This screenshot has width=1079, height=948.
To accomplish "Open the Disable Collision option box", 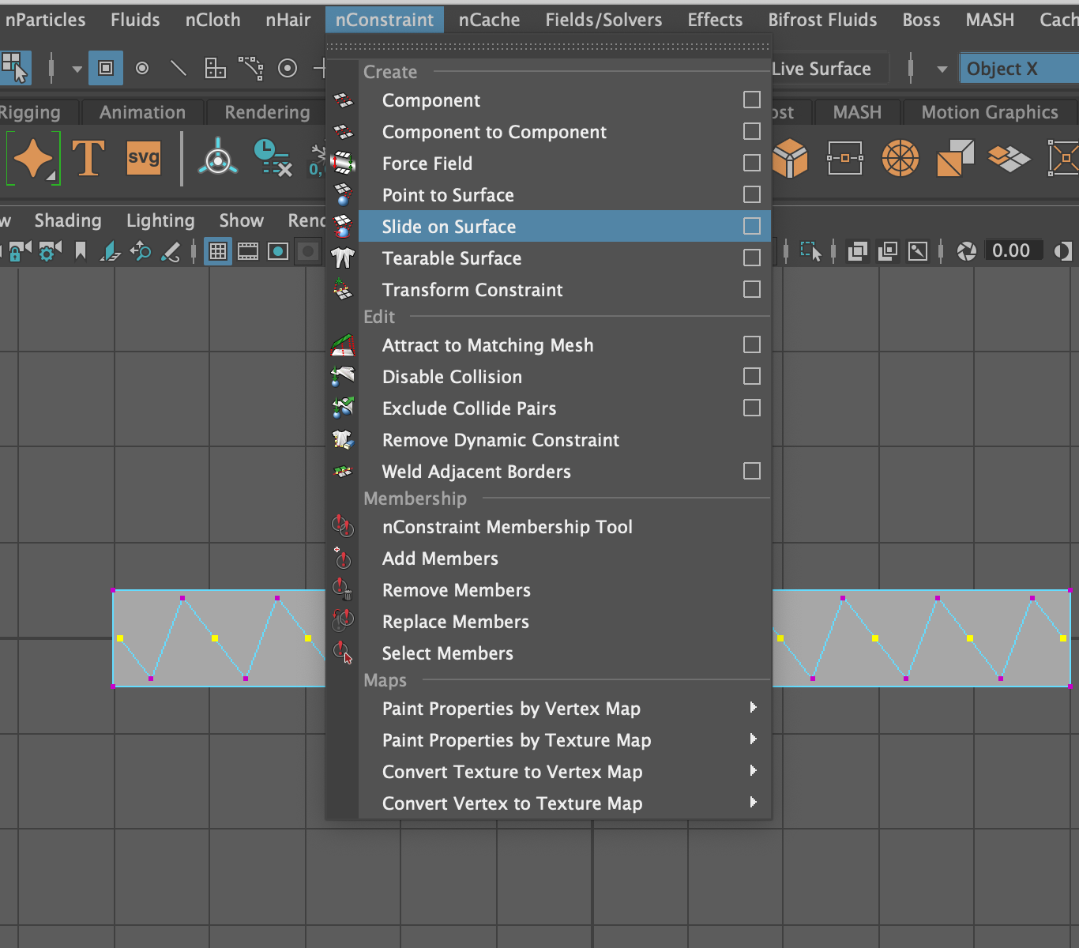I will click(751, 376).
